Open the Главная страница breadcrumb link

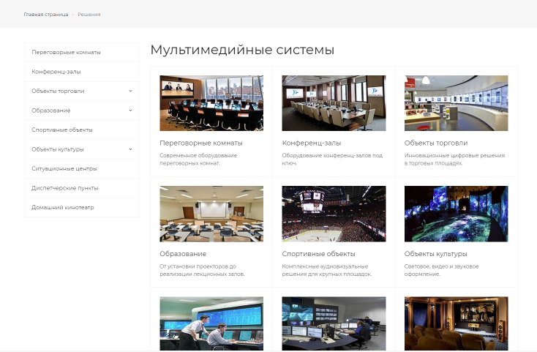pyautogui.click(x=46, y=15)
